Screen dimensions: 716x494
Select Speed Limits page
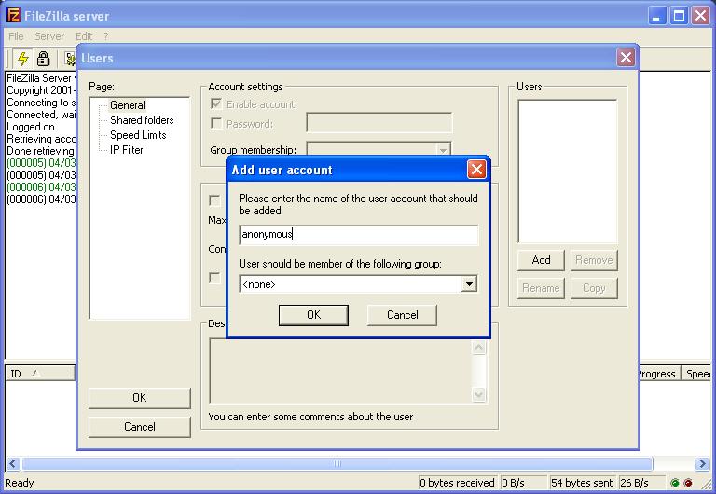138,135
